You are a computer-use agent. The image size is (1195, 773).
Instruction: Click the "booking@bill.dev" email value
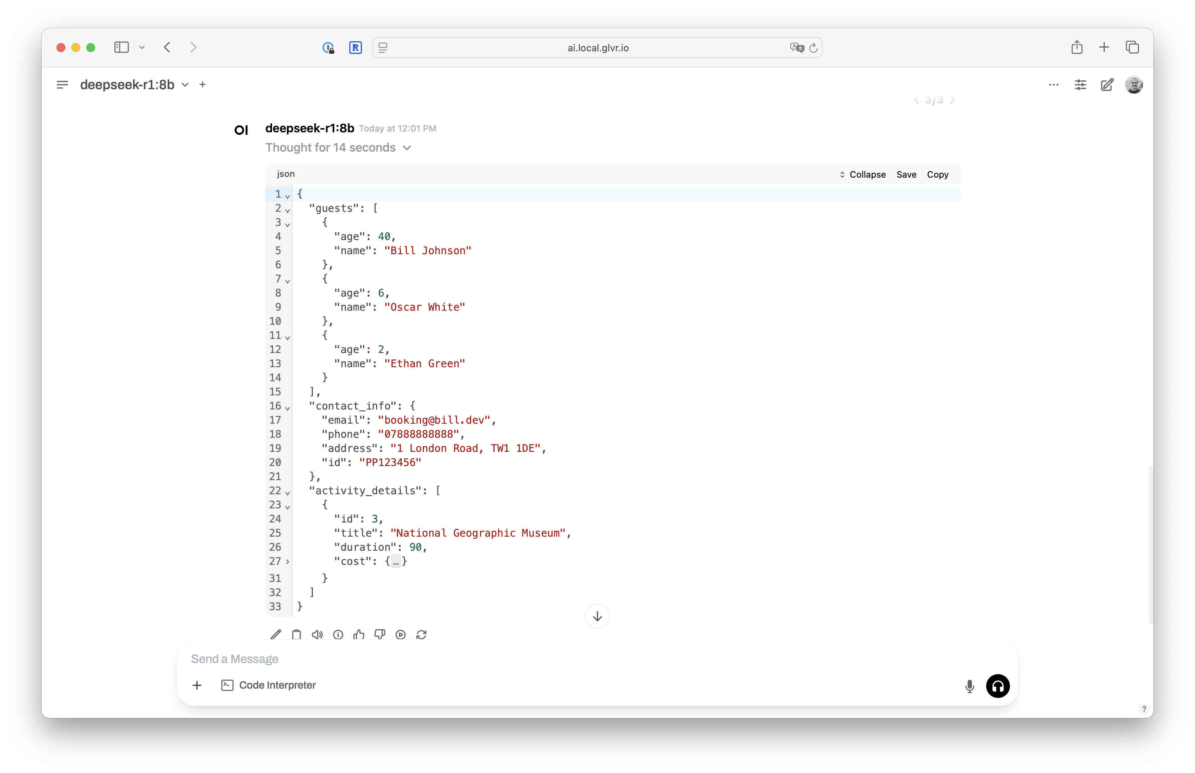(x=434, y=420)
